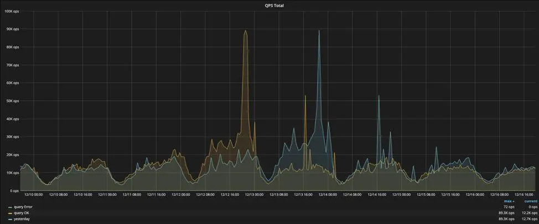Click the 12/15 08:00 time axis label
The width and height of the screenshot is (539, 224).
pyautogui.click(x=426, y=195)
